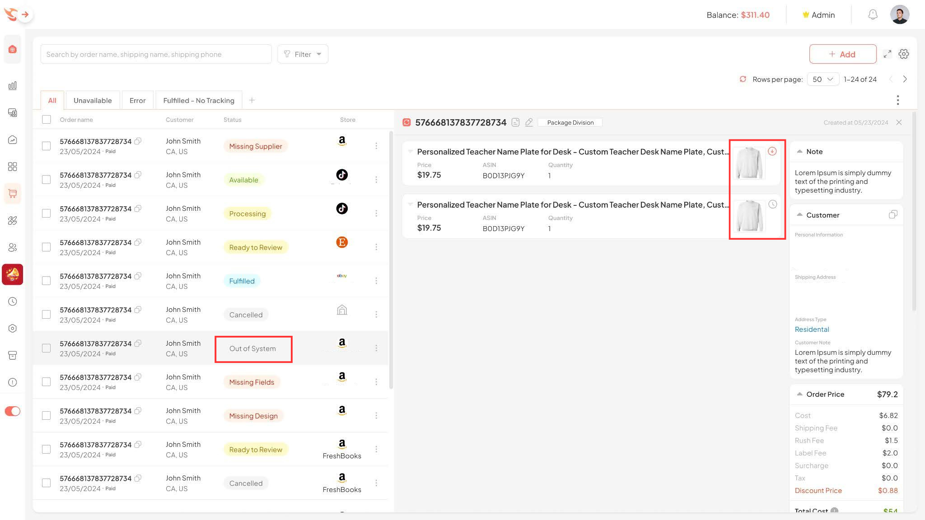
Task: Click inside the order search input field
Action: (156, 53)
